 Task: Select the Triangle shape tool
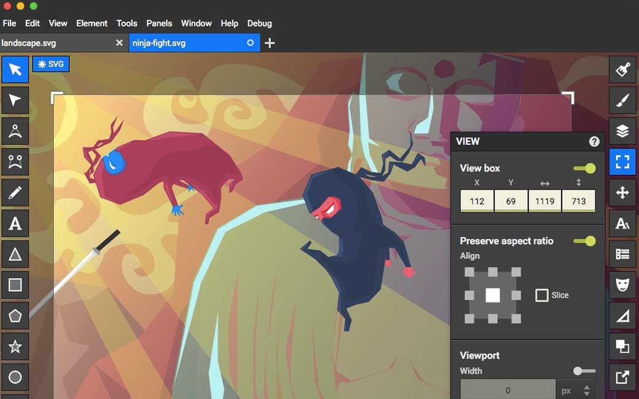[15, 254]
